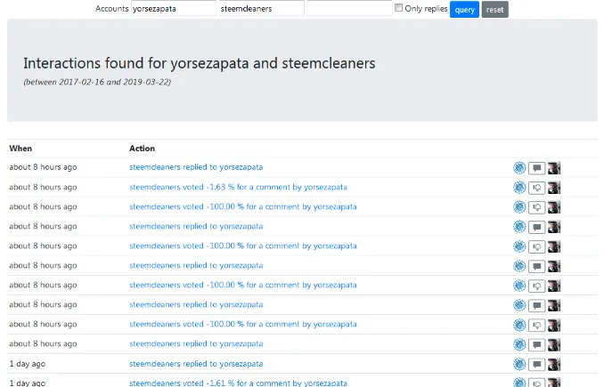Open the 1 day ago 'replied to yorsezapata' link
604x387 pixels.
pyautogui.click(x=196, y=364)
